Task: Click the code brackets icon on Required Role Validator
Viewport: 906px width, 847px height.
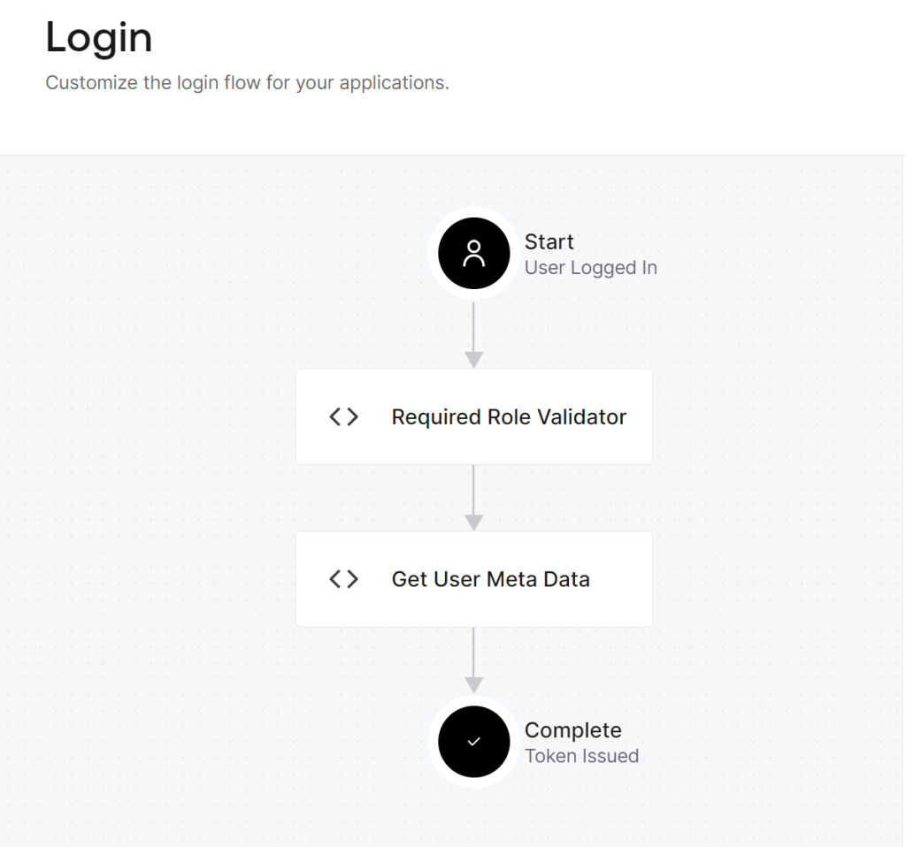Action: tap(343, 416)
